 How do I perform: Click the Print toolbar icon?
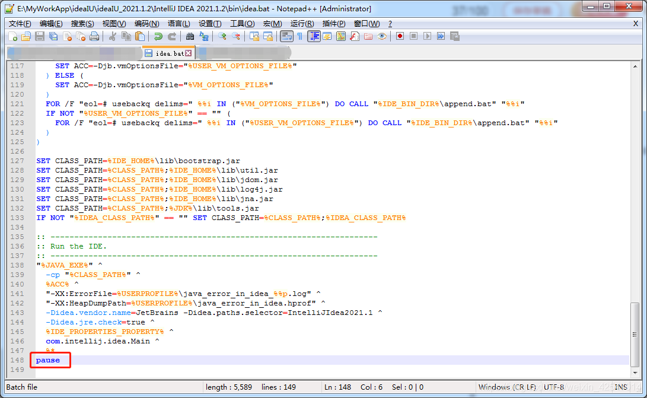click(94, 37)
